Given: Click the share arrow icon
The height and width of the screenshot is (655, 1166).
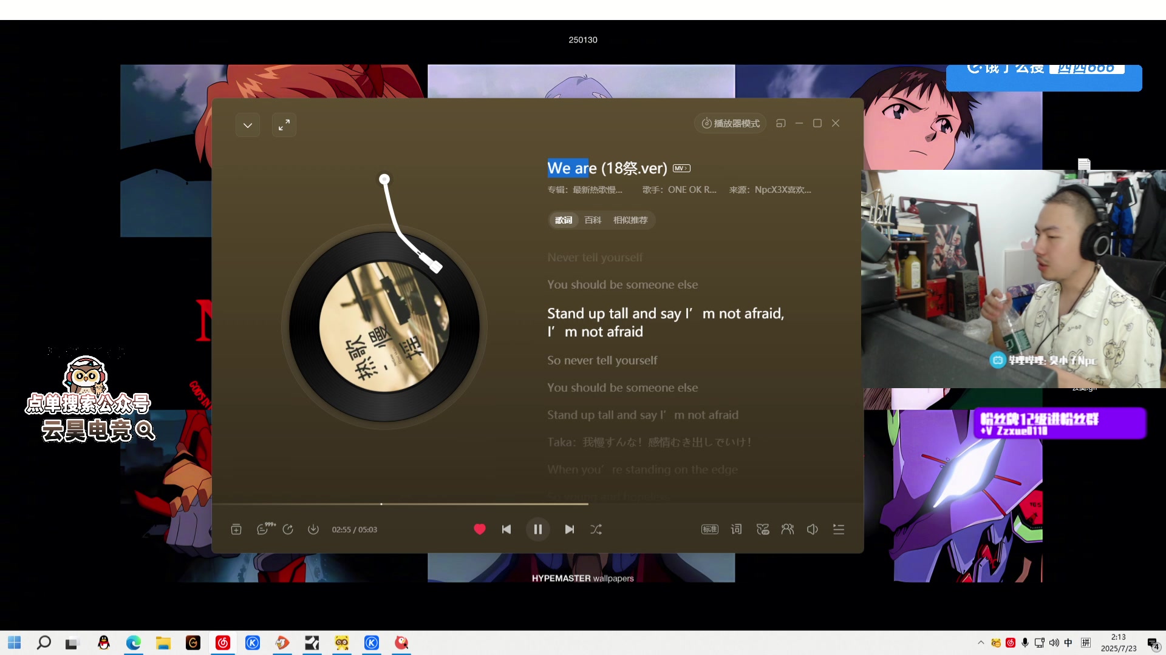Looking at the screenshot, I should pyautogui.click(x=288, y=529).
